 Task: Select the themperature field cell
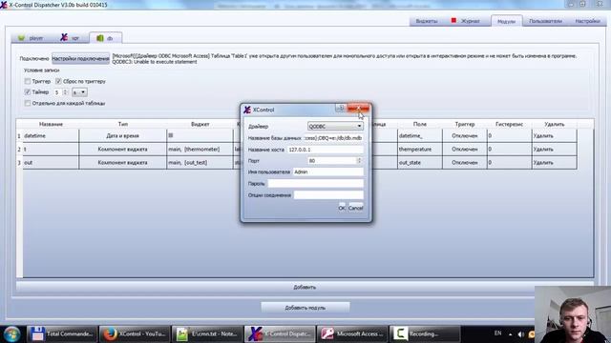(420, 149)
